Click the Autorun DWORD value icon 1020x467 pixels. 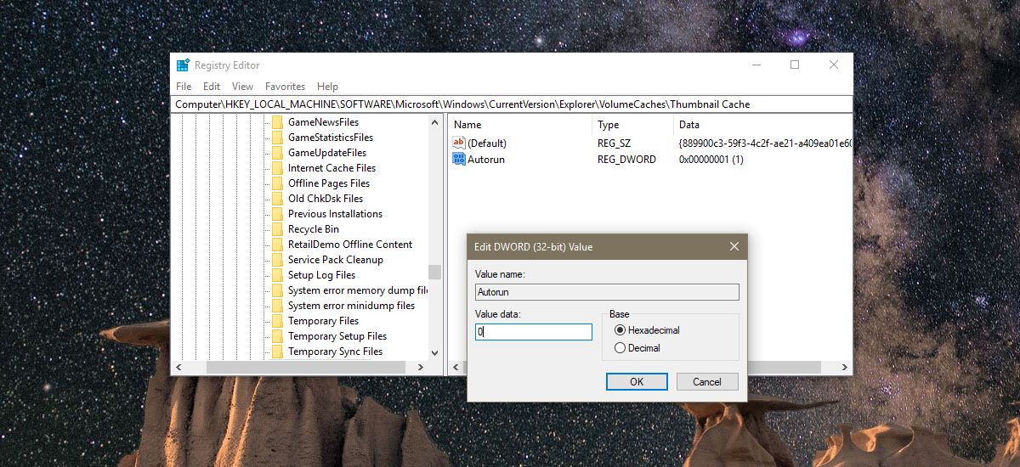pyautogui.click(x=459, y=159)
